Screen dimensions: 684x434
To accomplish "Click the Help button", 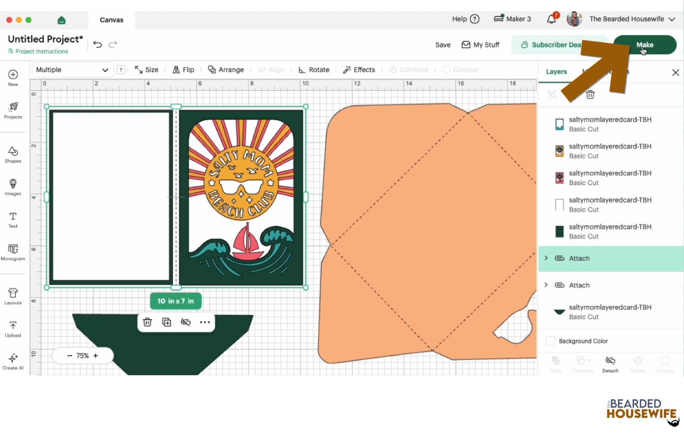I will 466,19.
